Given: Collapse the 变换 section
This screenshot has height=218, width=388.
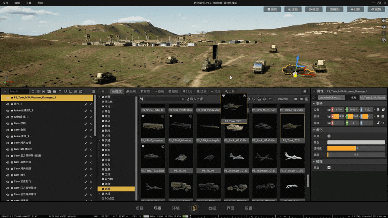Looking at the screenshot, I should click(x=314, y=103).
